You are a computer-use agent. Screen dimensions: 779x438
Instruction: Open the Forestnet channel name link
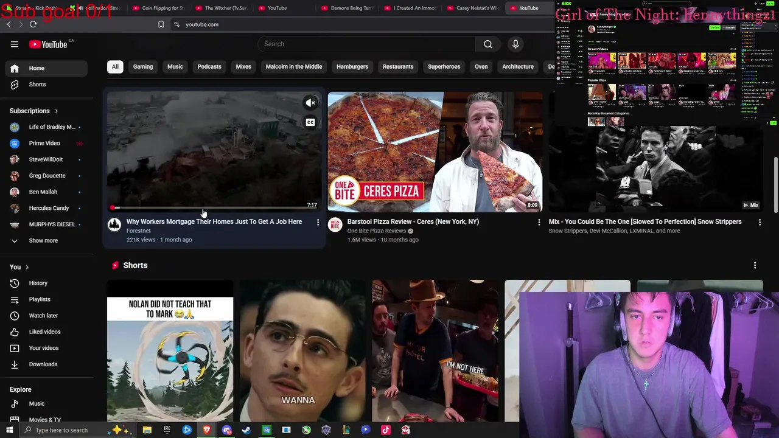(138, 231)
